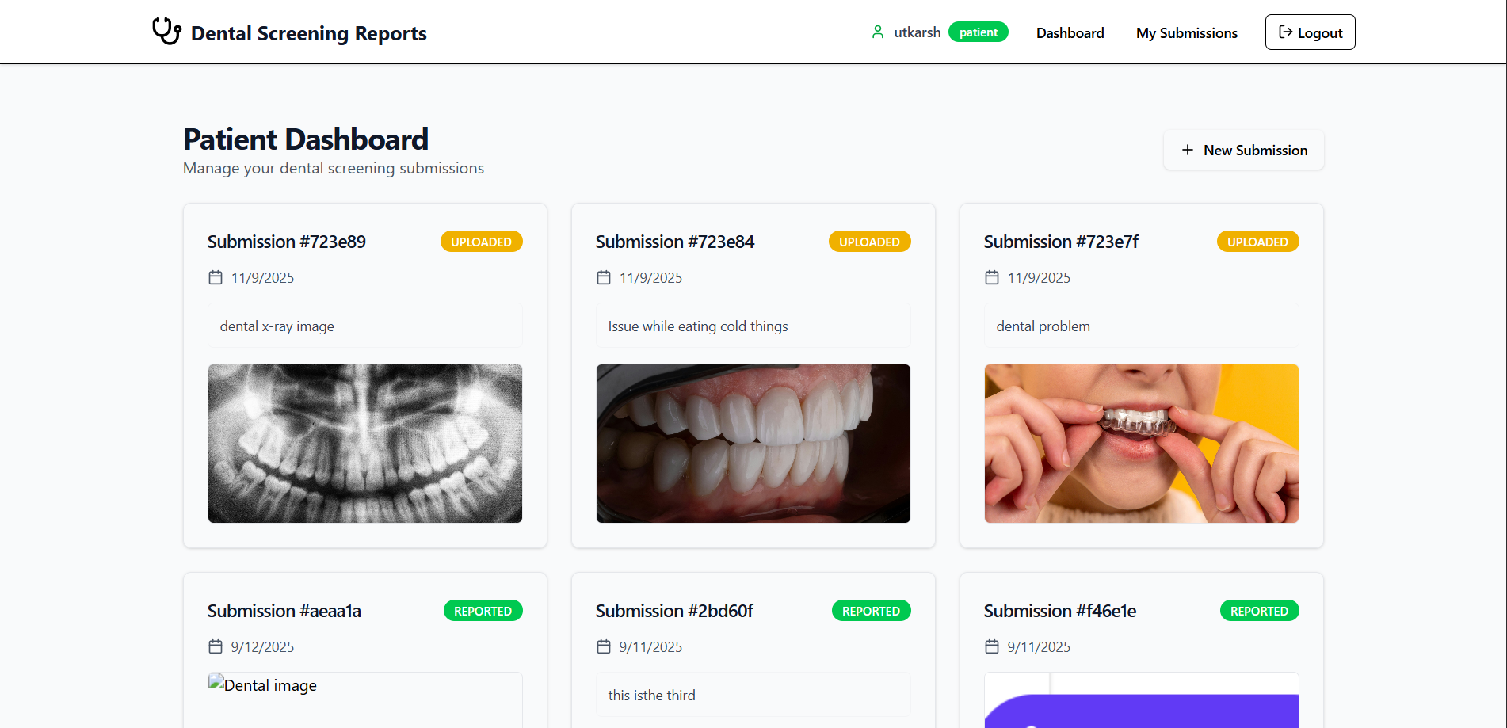Open the white teeth close-up photo
Screen dimensions: 1507x728
point(753,444)
